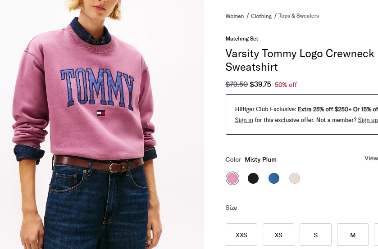Click the Matching Set label

click(x=242, y=39)
